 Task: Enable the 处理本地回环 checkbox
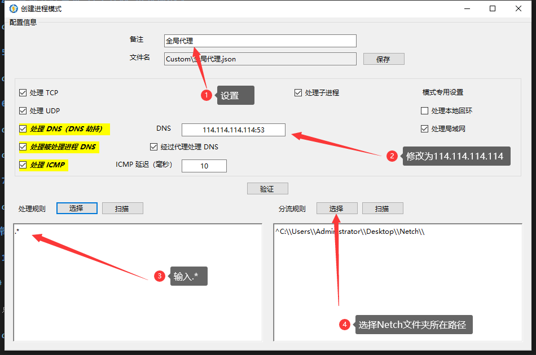pyautogui.click(x=425, y=111)
